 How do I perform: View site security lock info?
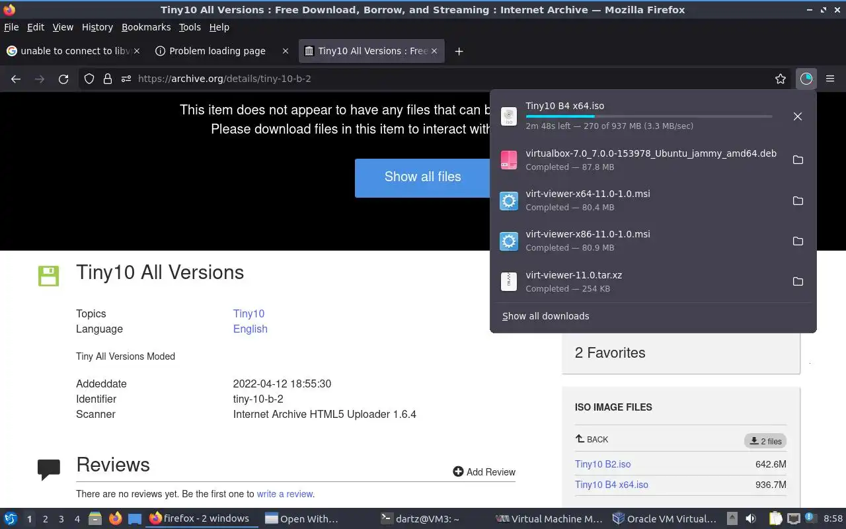(108, 79)
